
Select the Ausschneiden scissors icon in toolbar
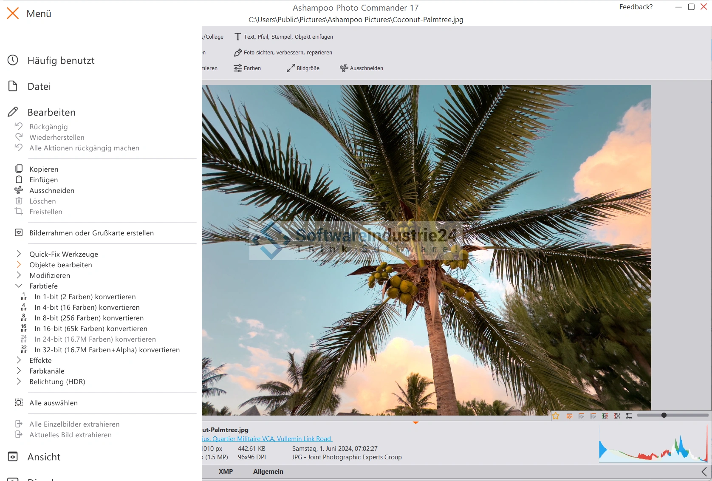click(344, 68)
